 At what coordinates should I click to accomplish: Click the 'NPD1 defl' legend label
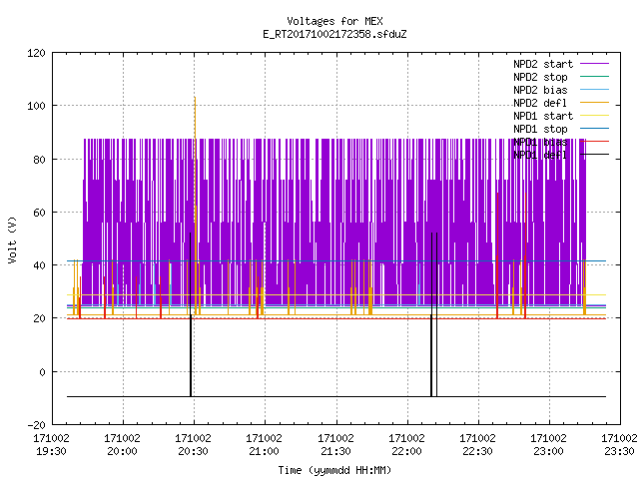click(x=540, y=156)
